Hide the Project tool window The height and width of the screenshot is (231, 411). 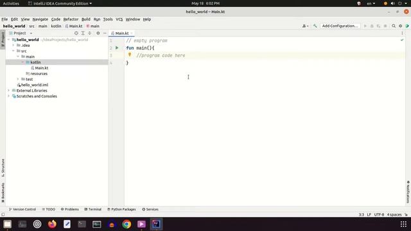point(105,33)
